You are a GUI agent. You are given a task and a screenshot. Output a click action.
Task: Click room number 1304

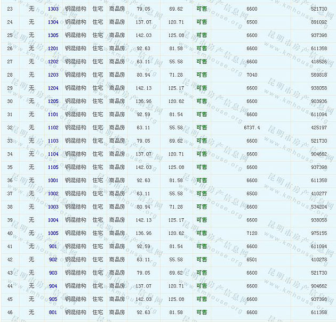[53, 22]
